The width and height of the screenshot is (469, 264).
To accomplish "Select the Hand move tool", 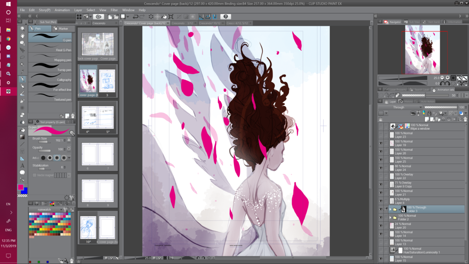I will (x=22, y=36).
